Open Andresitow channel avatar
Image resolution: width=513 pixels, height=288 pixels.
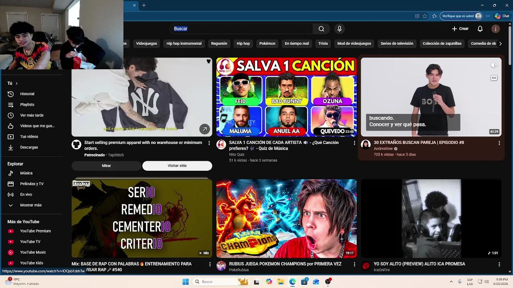click(366, 144)
